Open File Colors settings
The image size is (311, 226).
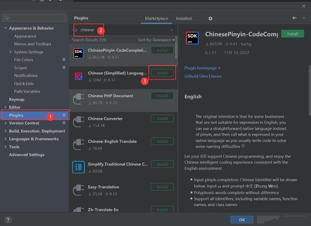(x=24, y=60)
